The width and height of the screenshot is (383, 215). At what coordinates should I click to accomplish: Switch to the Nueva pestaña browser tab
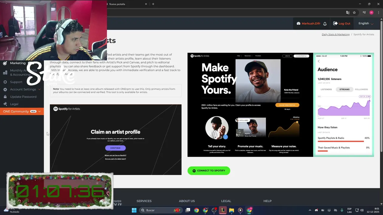[126, 4]
